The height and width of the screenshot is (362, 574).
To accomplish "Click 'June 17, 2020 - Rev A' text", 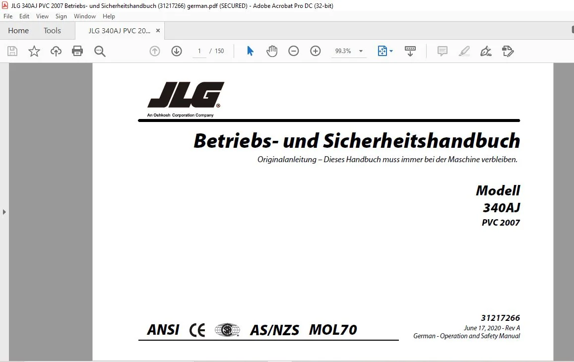I will (x=492, y=328).
